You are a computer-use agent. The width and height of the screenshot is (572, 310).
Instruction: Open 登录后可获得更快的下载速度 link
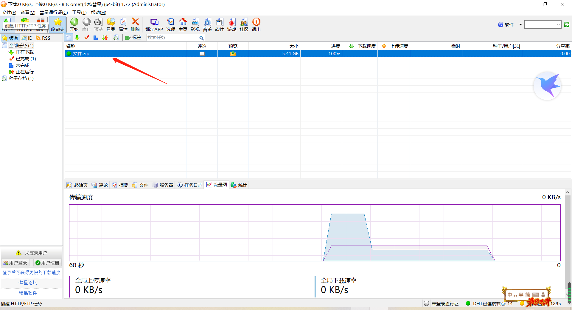click(x=31, y=272)
